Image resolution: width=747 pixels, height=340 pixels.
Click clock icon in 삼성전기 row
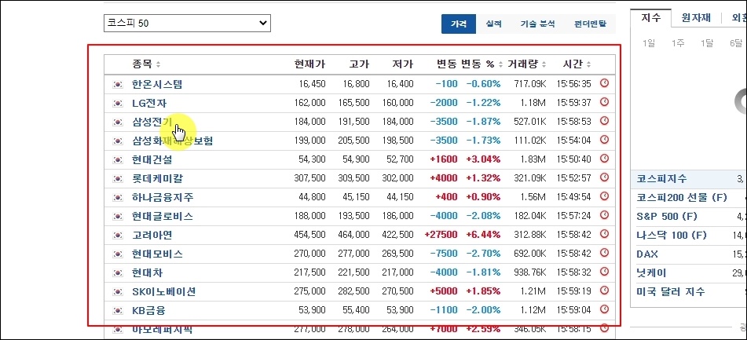(x=605, y=121)
